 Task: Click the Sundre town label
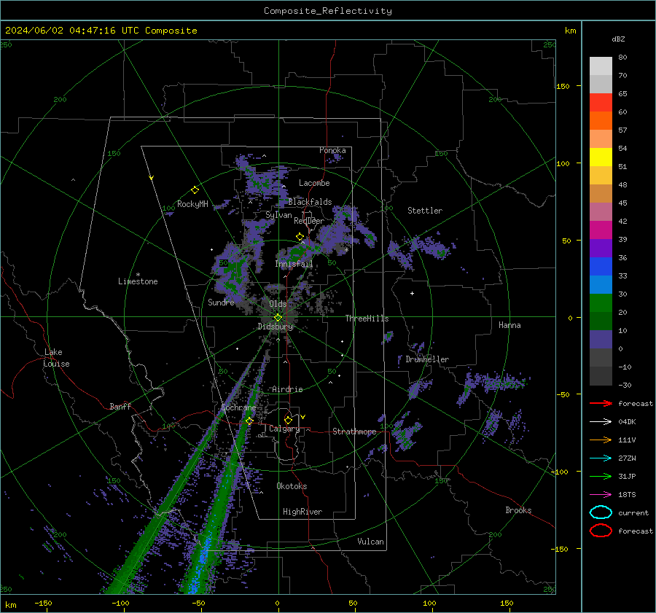point(221,302)
